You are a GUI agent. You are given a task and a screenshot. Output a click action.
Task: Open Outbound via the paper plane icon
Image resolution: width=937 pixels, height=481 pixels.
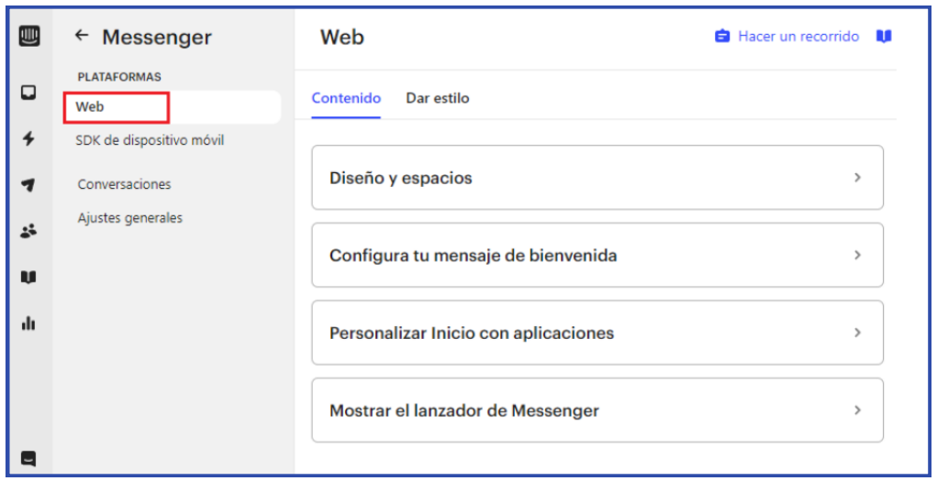(x=28, y=185)
